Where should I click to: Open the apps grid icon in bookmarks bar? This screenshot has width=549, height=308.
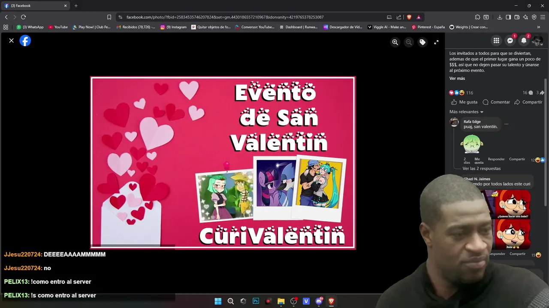[x=6, y=27]
